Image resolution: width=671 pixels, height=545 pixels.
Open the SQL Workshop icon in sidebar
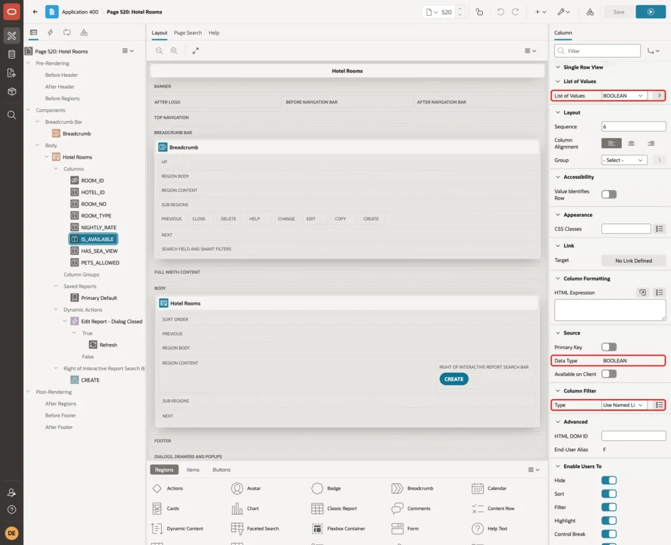click(12, 54)
